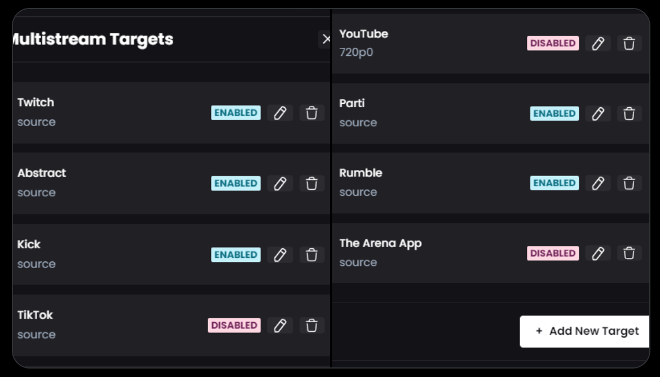Viewport: 660px width, 377px height.
Task: Toggle the YouTube DISABLED status badge
Action: pyautogui.click(x=553, y=43)
